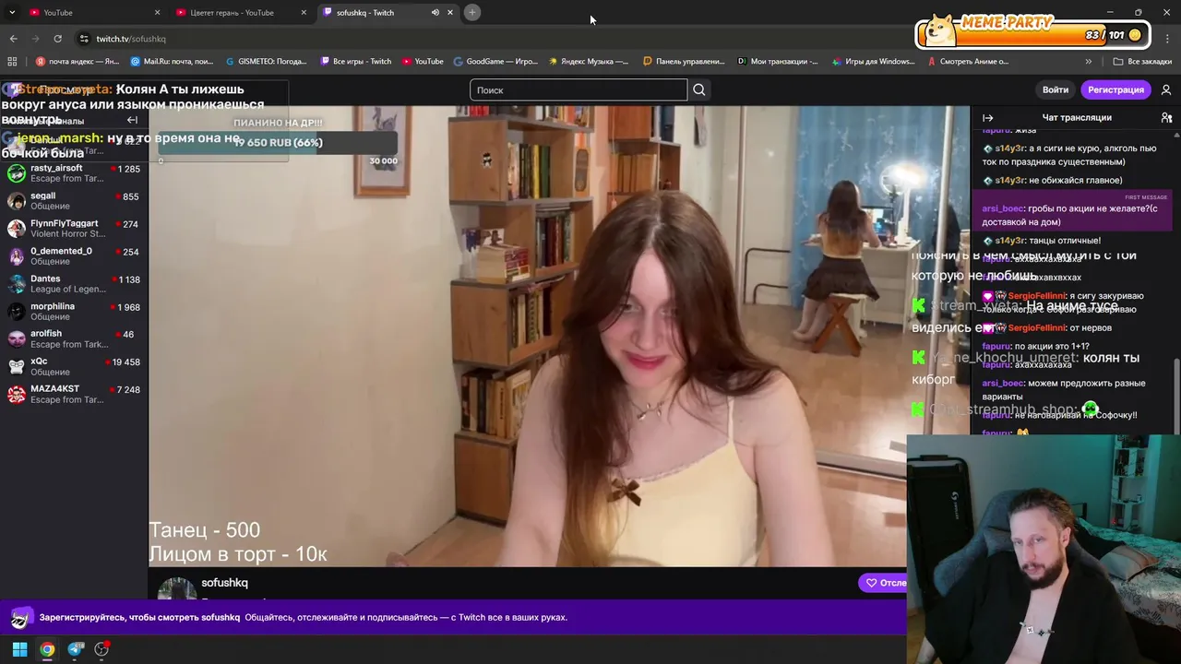1181x664 pixels.
Task: Open xQc channel in sidebar
Action: click(74, 366)
